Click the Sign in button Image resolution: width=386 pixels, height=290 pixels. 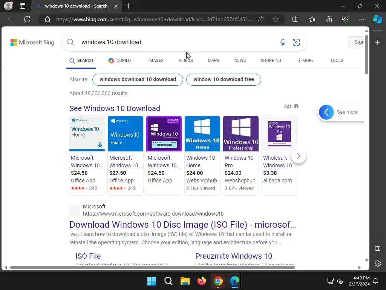[x=356, y=42]
